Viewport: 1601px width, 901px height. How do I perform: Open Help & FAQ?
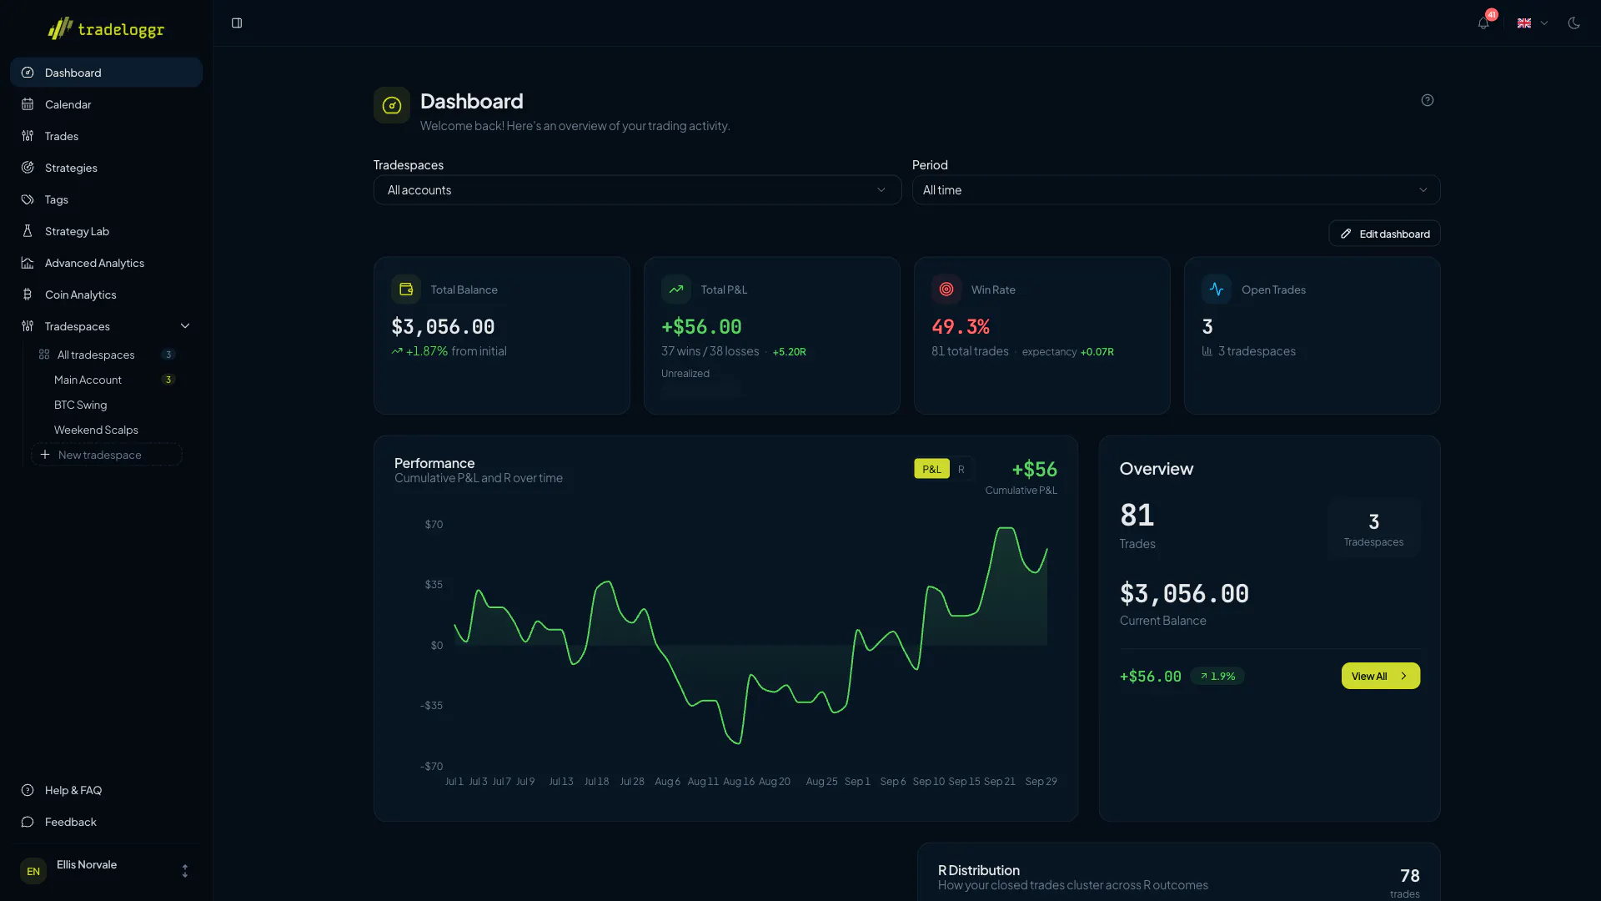pyautogui.click(x=106, y=790)
